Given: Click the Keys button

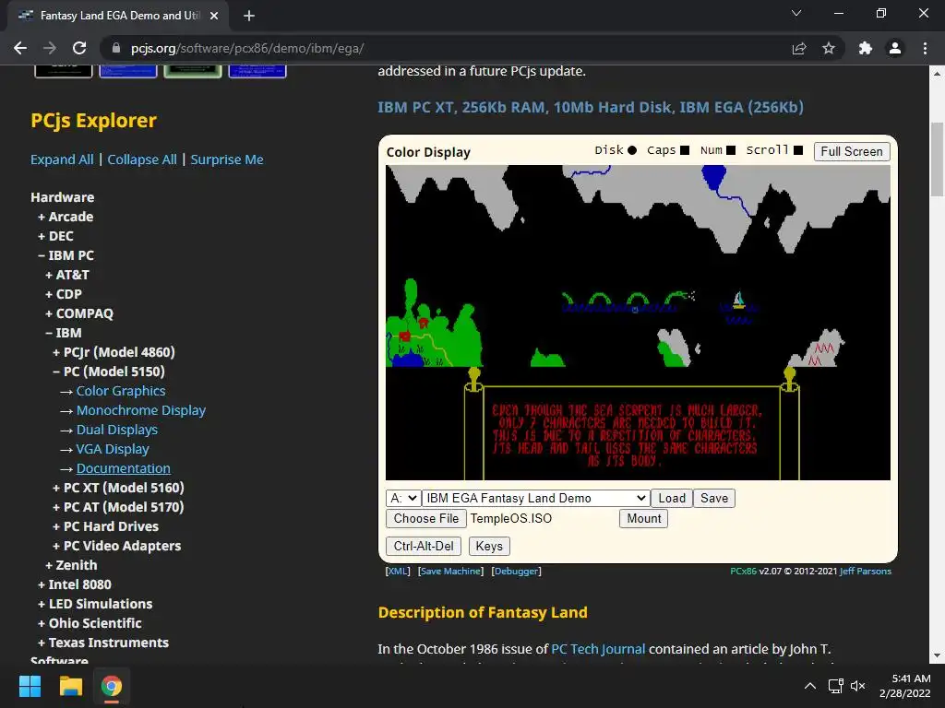Looking at the screenshot, I should (x=489, y=546).
